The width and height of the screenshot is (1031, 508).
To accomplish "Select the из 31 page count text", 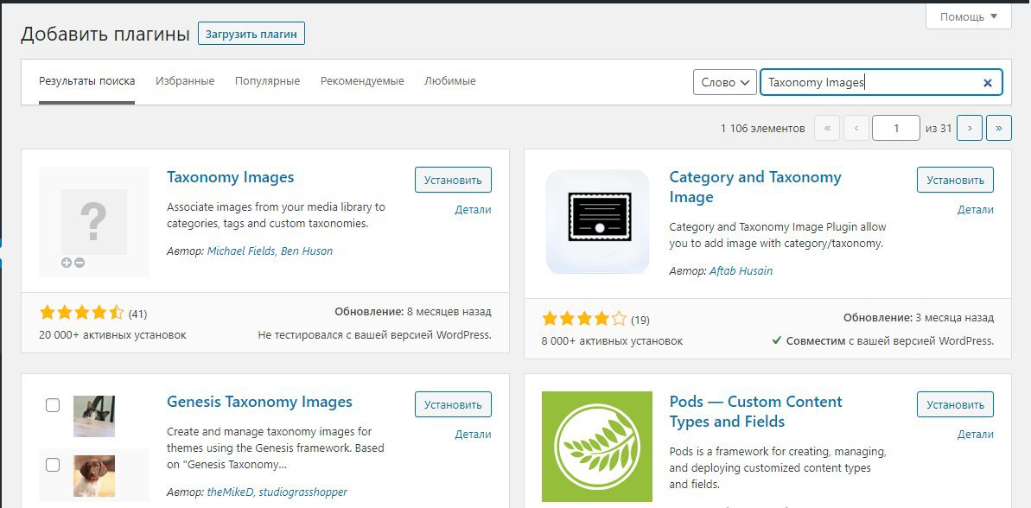I will (939, 129).
